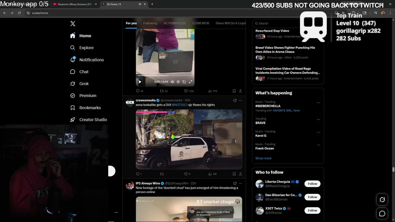Ask Grok about the IP2 Always Wins post
The image size is (395, 222).
pos(235,183)
